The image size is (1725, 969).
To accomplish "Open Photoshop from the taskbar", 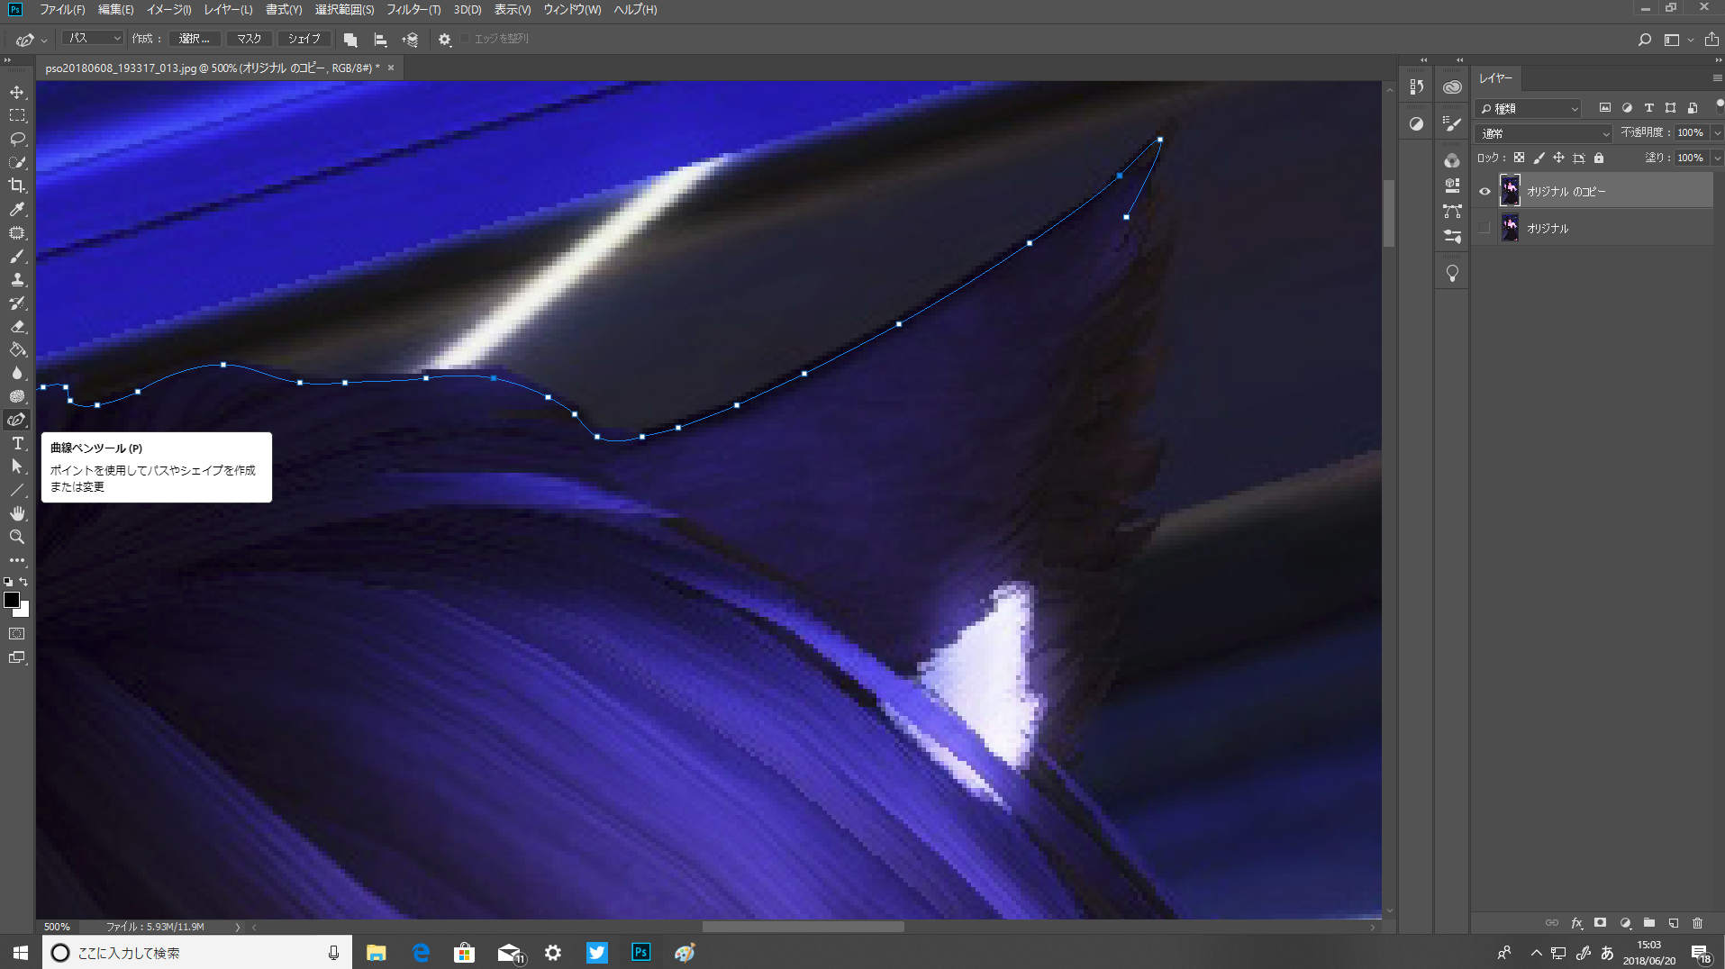I will pyautogui.click(x=640, y=952).
